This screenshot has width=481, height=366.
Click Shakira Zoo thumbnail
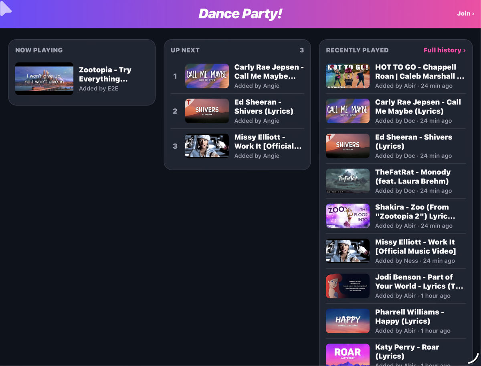(348, 216)
